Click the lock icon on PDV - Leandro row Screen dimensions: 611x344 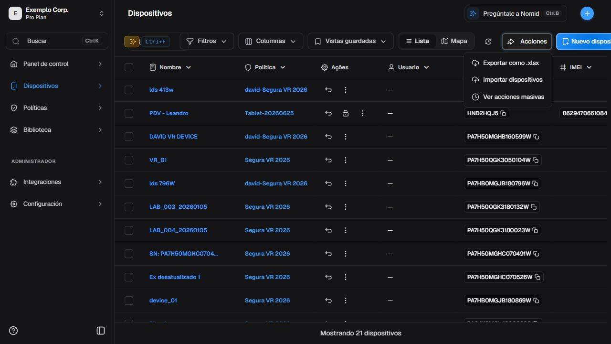[x=346, y=113]
